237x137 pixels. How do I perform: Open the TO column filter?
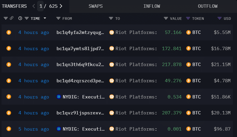pos(111,19)
